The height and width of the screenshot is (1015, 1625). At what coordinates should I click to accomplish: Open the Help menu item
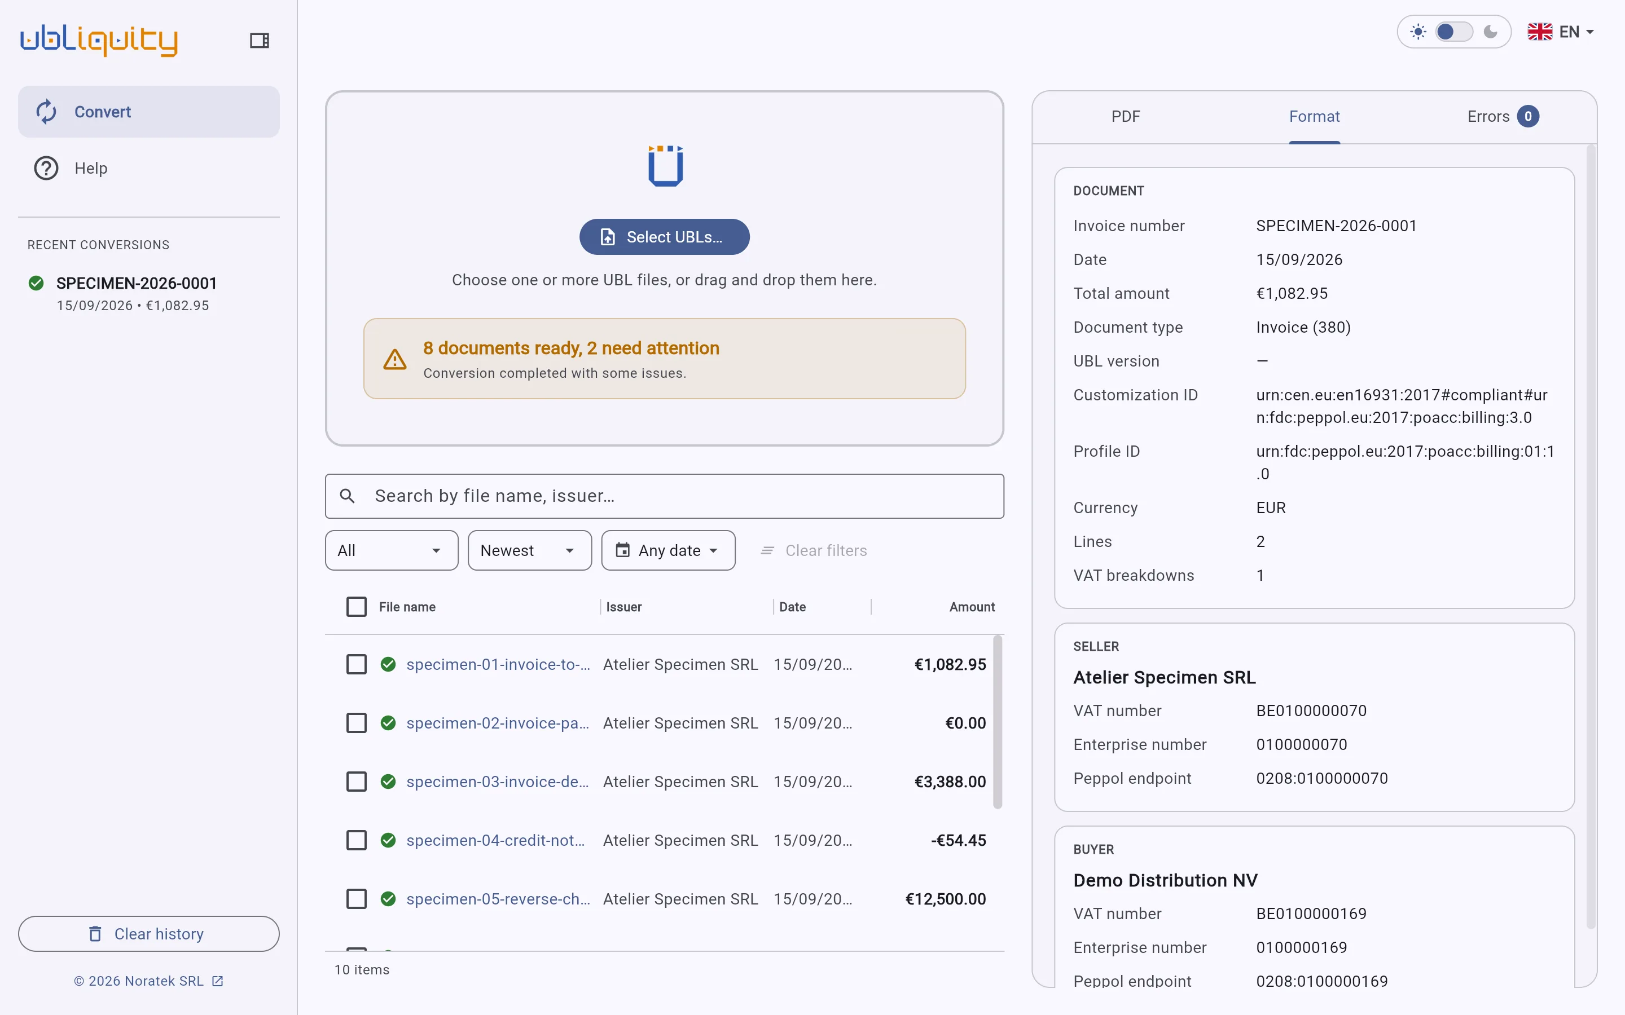148,168
